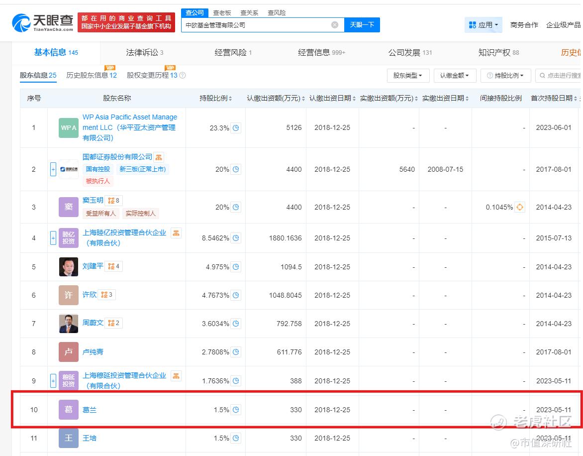This screenshot has height=456, width=583.
Task: Open pie chart for 8.5462% share
Action: click(x=236, y=238)
